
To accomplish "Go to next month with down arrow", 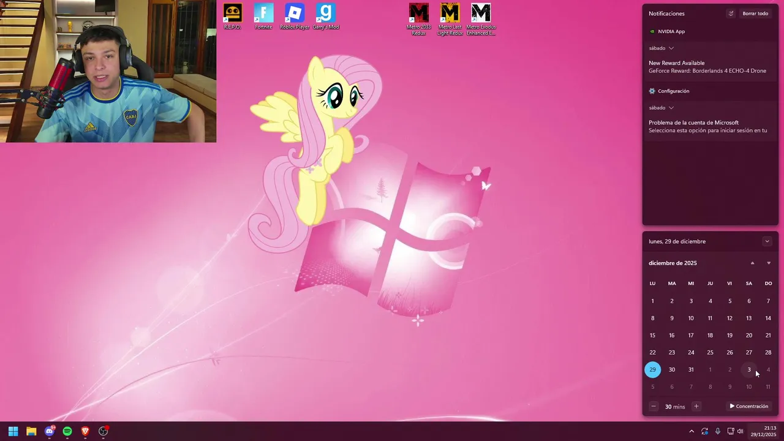I will [769, 263].
